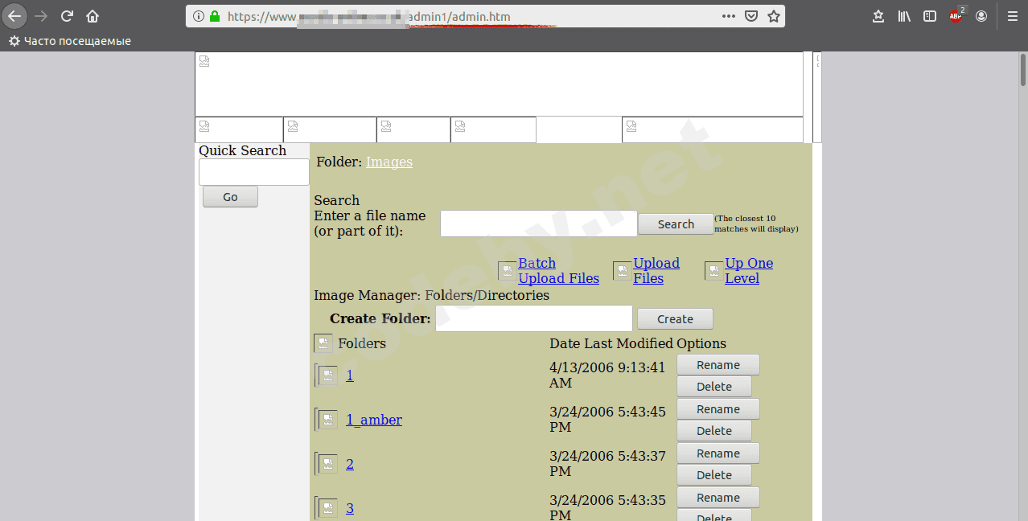
Task: Rename folder 3
Action: click(x=718, y=498)
